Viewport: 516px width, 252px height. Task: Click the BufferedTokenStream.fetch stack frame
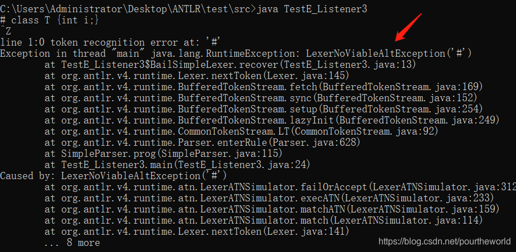click(264, 87)
